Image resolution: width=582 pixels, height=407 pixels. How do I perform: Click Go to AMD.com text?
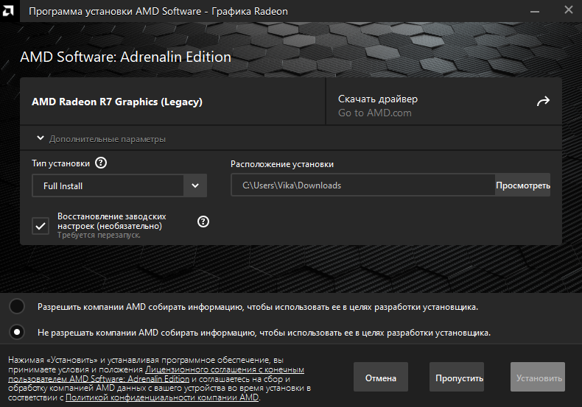pos(374,113)
